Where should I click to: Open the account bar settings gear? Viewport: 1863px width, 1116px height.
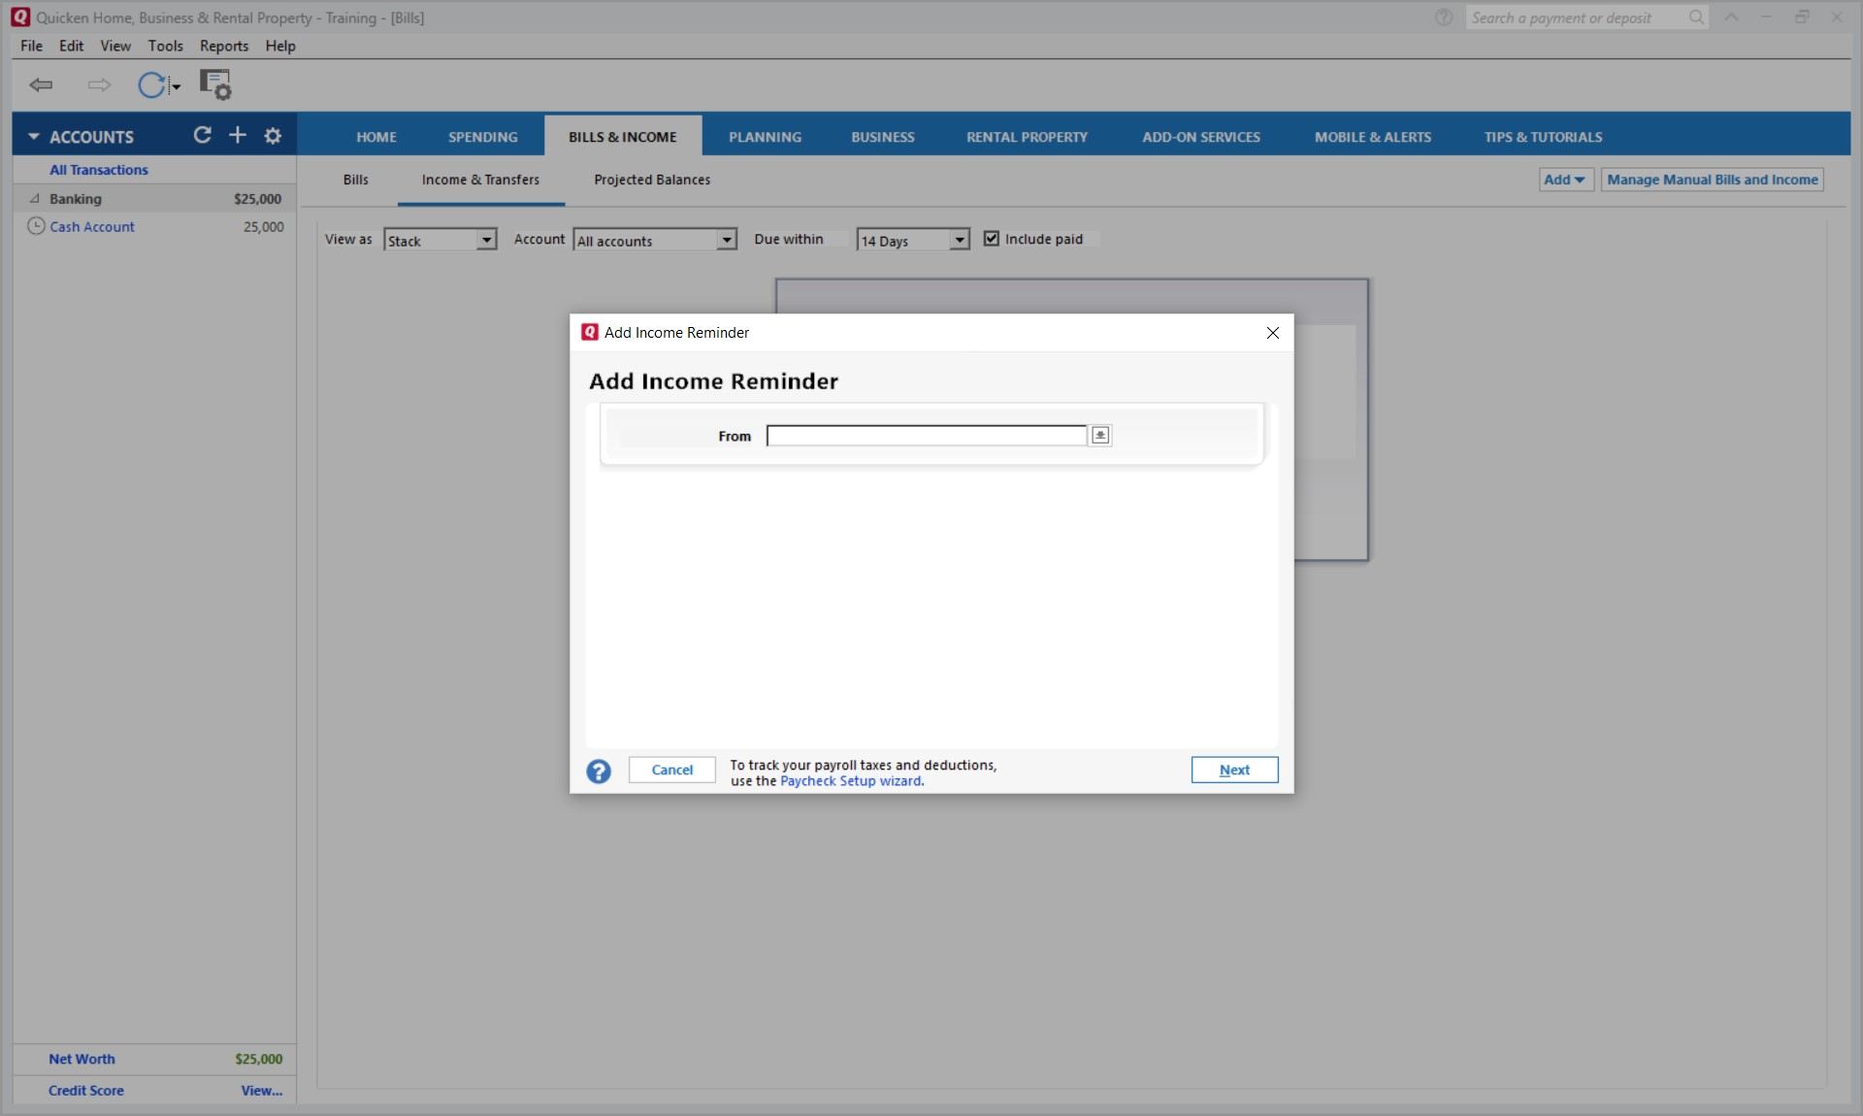tap(273, 136)
